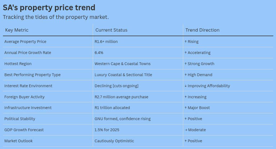Click the up arrow next to High Demand
The width and height of the screenshot is (276, 149).
coord(185,75)
